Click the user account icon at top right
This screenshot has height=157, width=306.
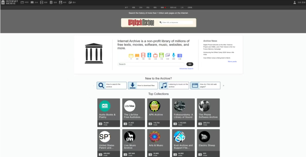295,2
